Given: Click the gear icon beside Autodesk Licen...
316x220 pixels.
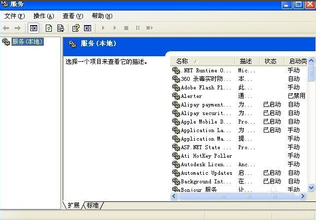Looking at the screenshot, I should 176,164.
